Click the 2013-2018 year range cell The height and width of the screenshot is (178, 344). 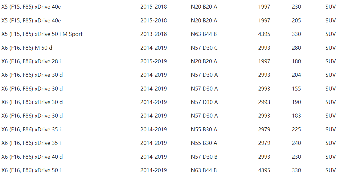tap(154, 34)
